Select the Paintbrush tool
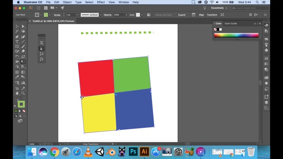 (x=23, y=46)
